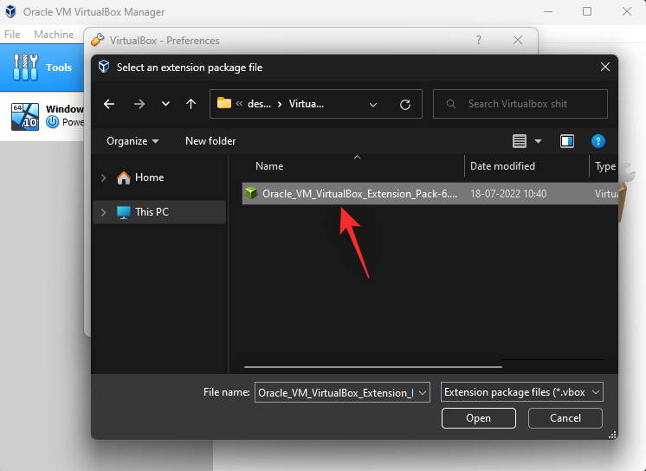Open the file type filter dropdown
This screenshot has width=646, height=471.
521,392
